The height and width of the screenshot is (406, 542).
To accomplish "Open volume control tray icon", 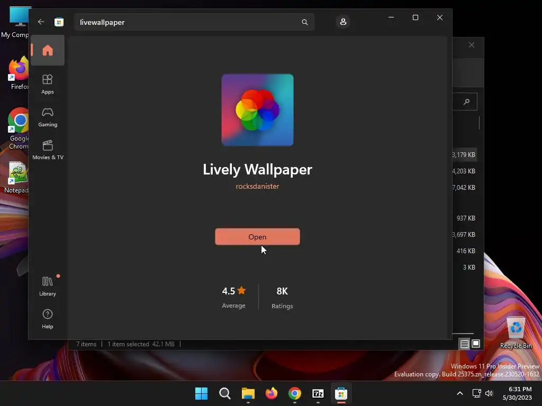I will tap(489, 393).
